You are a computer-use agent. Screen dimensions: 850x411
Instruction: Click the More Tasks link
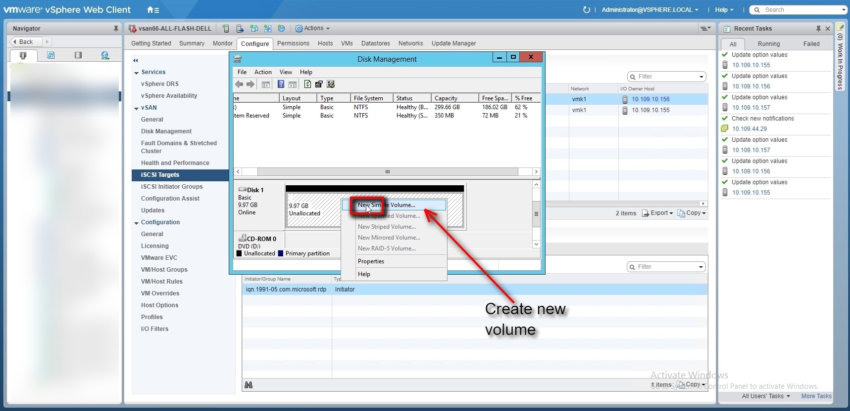coord(816,396)
